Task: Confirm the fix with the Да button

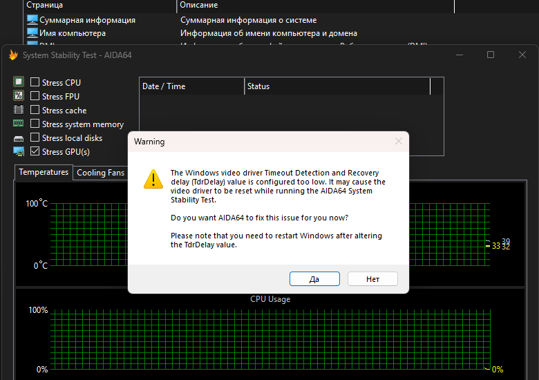Action: pos(314,279)
